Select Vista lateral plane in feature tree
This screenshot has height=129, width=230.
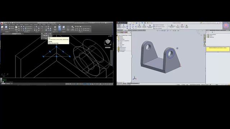pyautogui.click(x=122, y=45)
